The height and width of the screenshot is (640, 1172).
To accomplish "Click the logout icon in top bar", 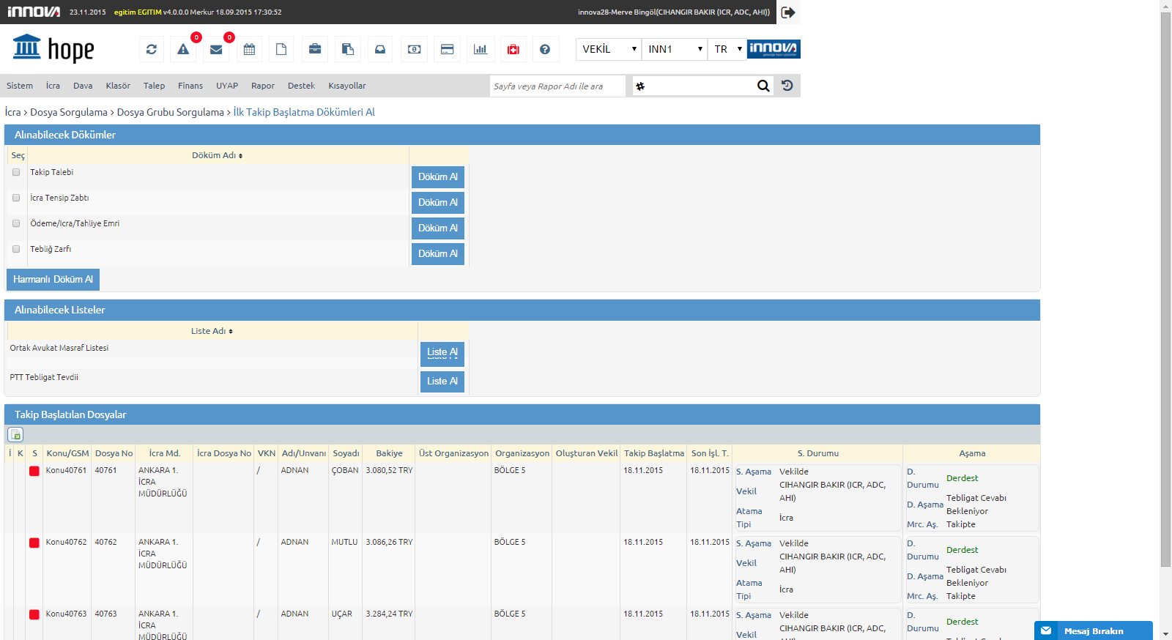I will pos(788,12).
